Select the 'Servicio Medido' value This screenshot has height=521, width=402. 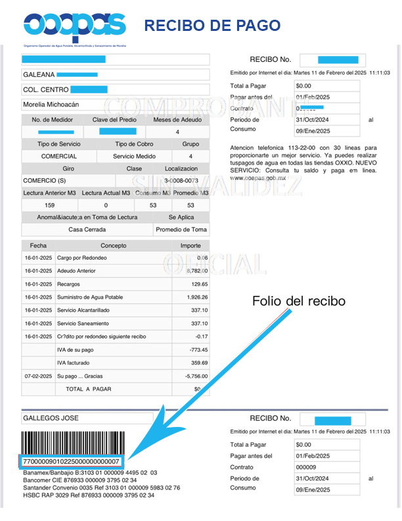(x=135, y=156)
